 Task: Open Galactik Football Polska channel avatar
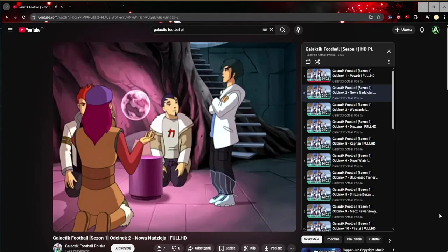coord(57,248)
